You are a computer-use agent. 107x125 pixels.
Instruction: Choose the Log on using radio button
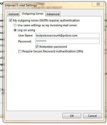[15, 30]
